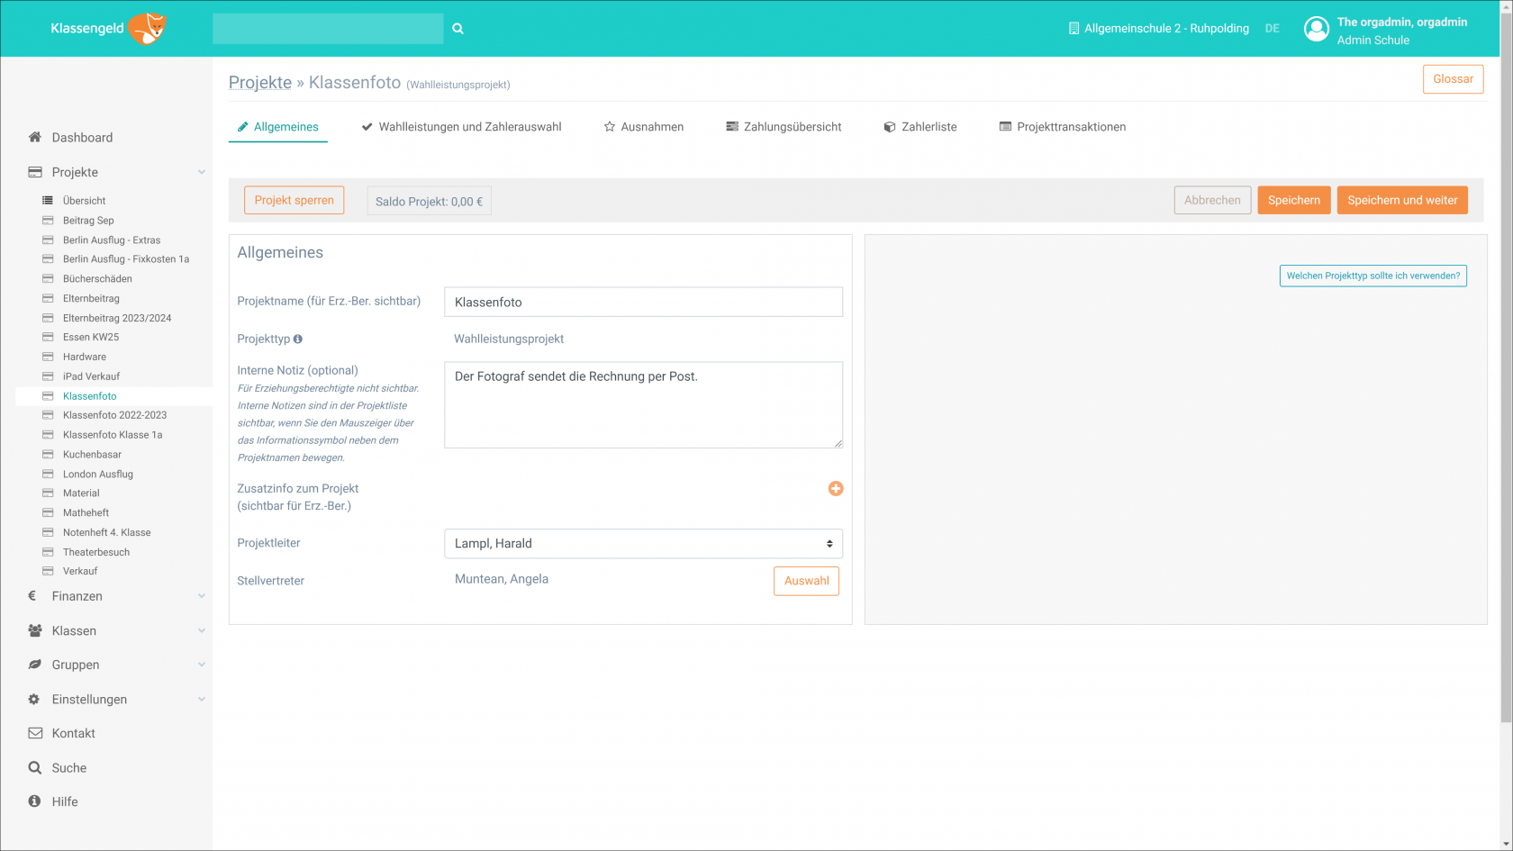Click the info icon beside Hilfe

coord(34,801)
